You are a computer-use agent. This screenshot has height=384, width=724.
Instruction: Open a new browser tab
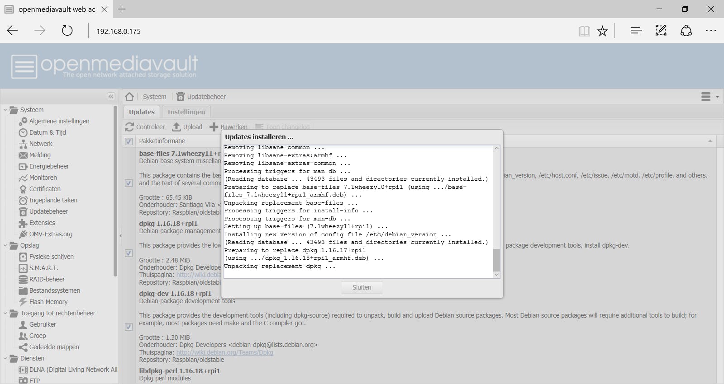[122, 9]
